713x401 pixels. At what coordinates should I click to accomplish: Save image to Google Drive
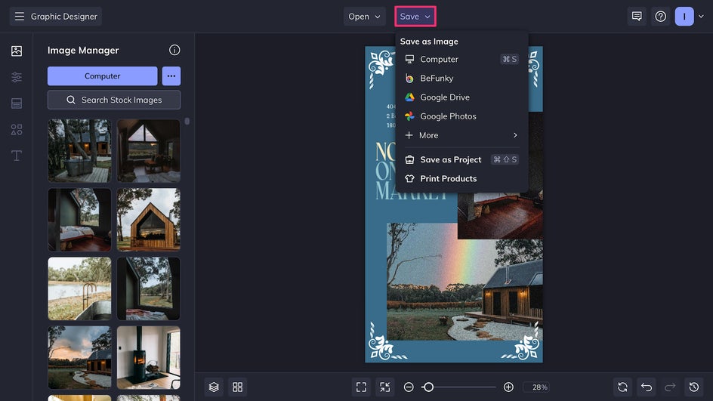coord(461,97)
